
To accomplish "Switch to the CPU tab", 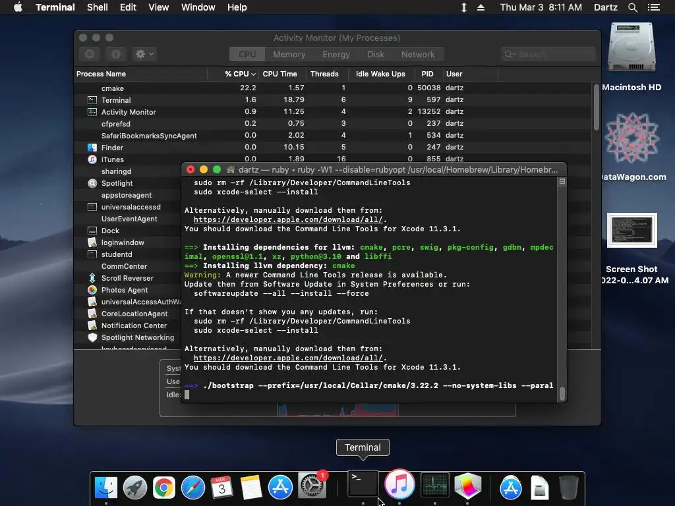I will tap(247, 54).
